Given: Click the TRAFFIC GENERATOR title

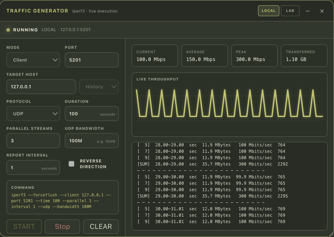Looking at the screenshot, I should click(37, 11).
